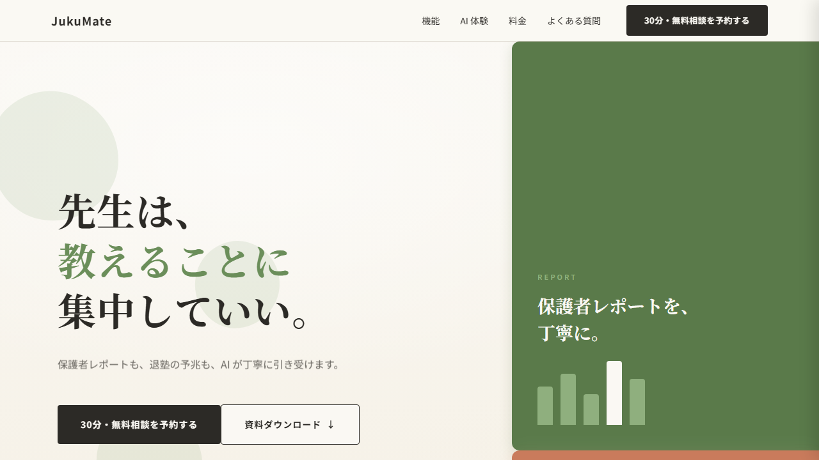
Task: Click the 先生は、 headline line
Action: point(125,211)
